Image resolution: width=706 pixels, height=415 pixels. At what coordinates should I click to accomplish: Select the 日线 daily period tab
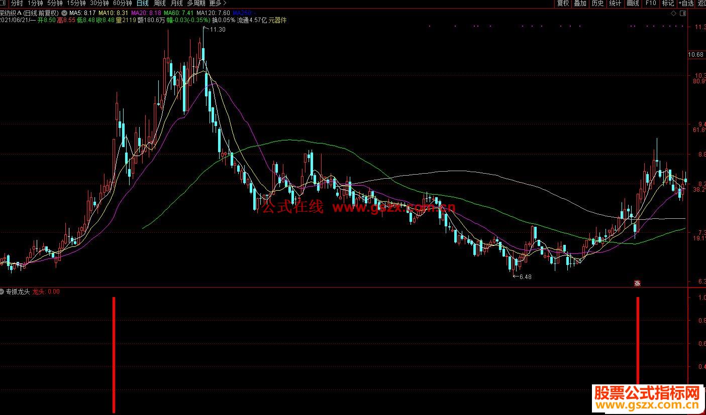143,3
